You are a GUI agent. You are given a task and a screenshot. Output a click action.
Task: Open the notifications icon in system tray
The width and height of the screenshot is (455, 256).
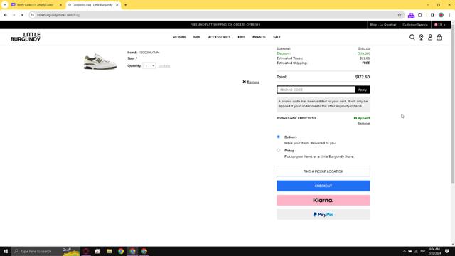tap(447, 251)
